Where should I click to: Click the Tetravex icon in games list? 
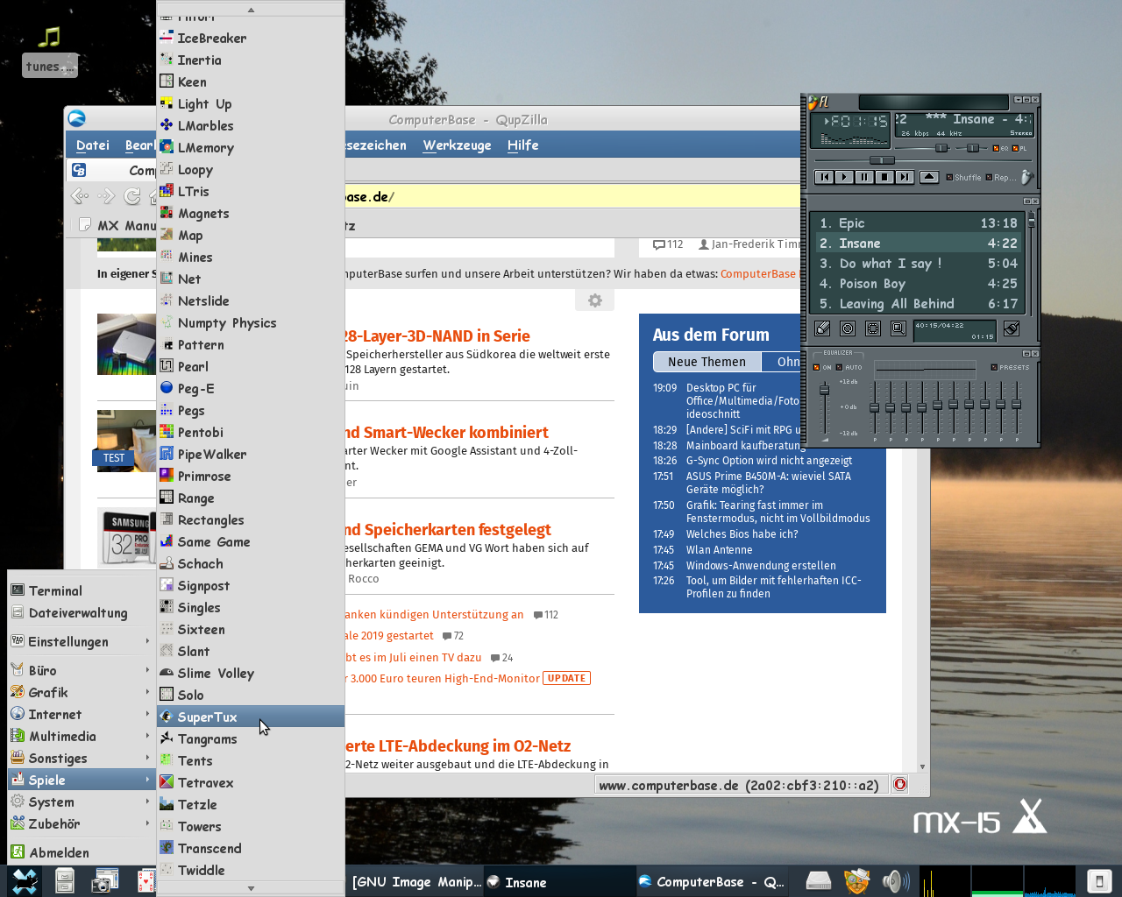point(167,782)
